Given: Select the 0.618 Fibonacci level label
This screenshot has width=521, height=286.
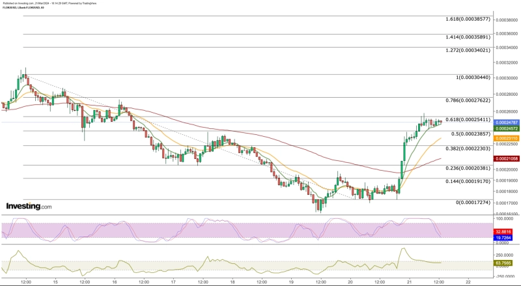Looking at the screenshot, I should tap(464, 120).
